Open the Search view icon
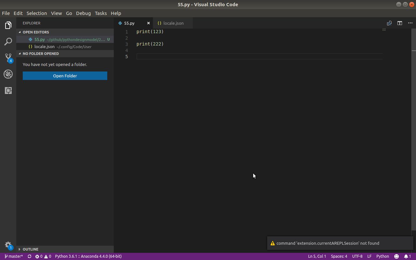The width and height of the screenshot is (416, 260). [8, 42]
